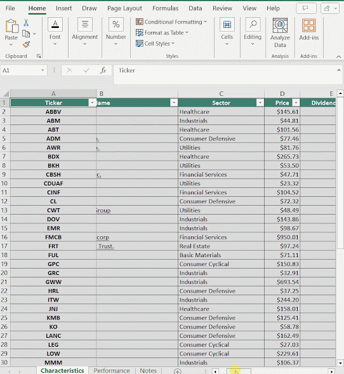The image size is (344, 374).
Task: Open Format as Table menu button
Action: click(162, 32)
